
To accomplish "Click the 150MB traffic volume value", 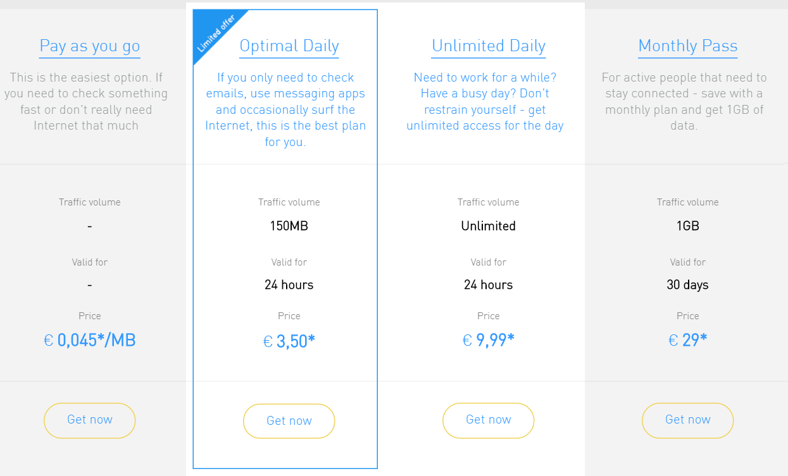I will point(289,226).
